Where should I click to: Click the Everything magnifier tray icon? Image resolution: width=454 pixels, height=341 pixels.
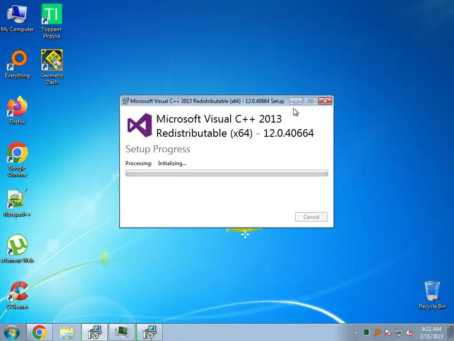[377, 332]
